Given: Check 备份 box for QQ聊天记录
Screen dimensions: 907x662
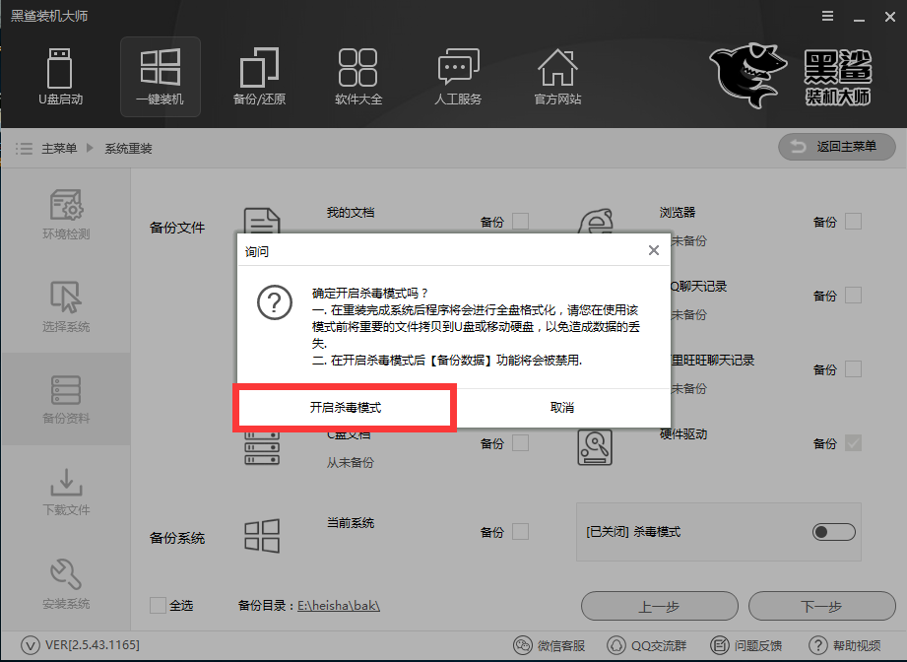Looking at the screenshot, I should pyautogui.click(x=853, y=296).
